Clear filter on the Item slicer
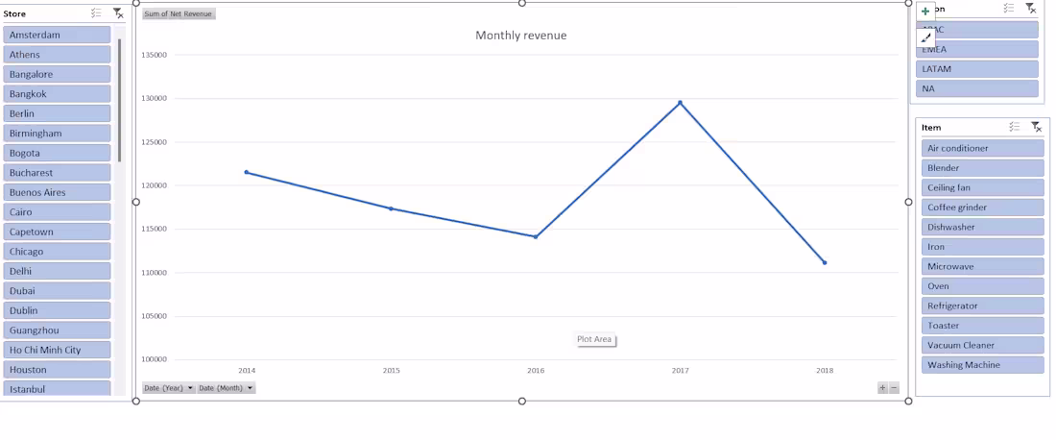This screenshot has width=1056, height=440. [x=1037, y=127]
